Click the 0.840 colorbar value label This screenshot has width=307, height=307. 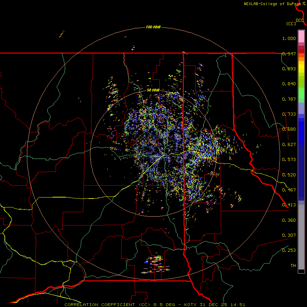pyautogui.click(x=289, y=84)
